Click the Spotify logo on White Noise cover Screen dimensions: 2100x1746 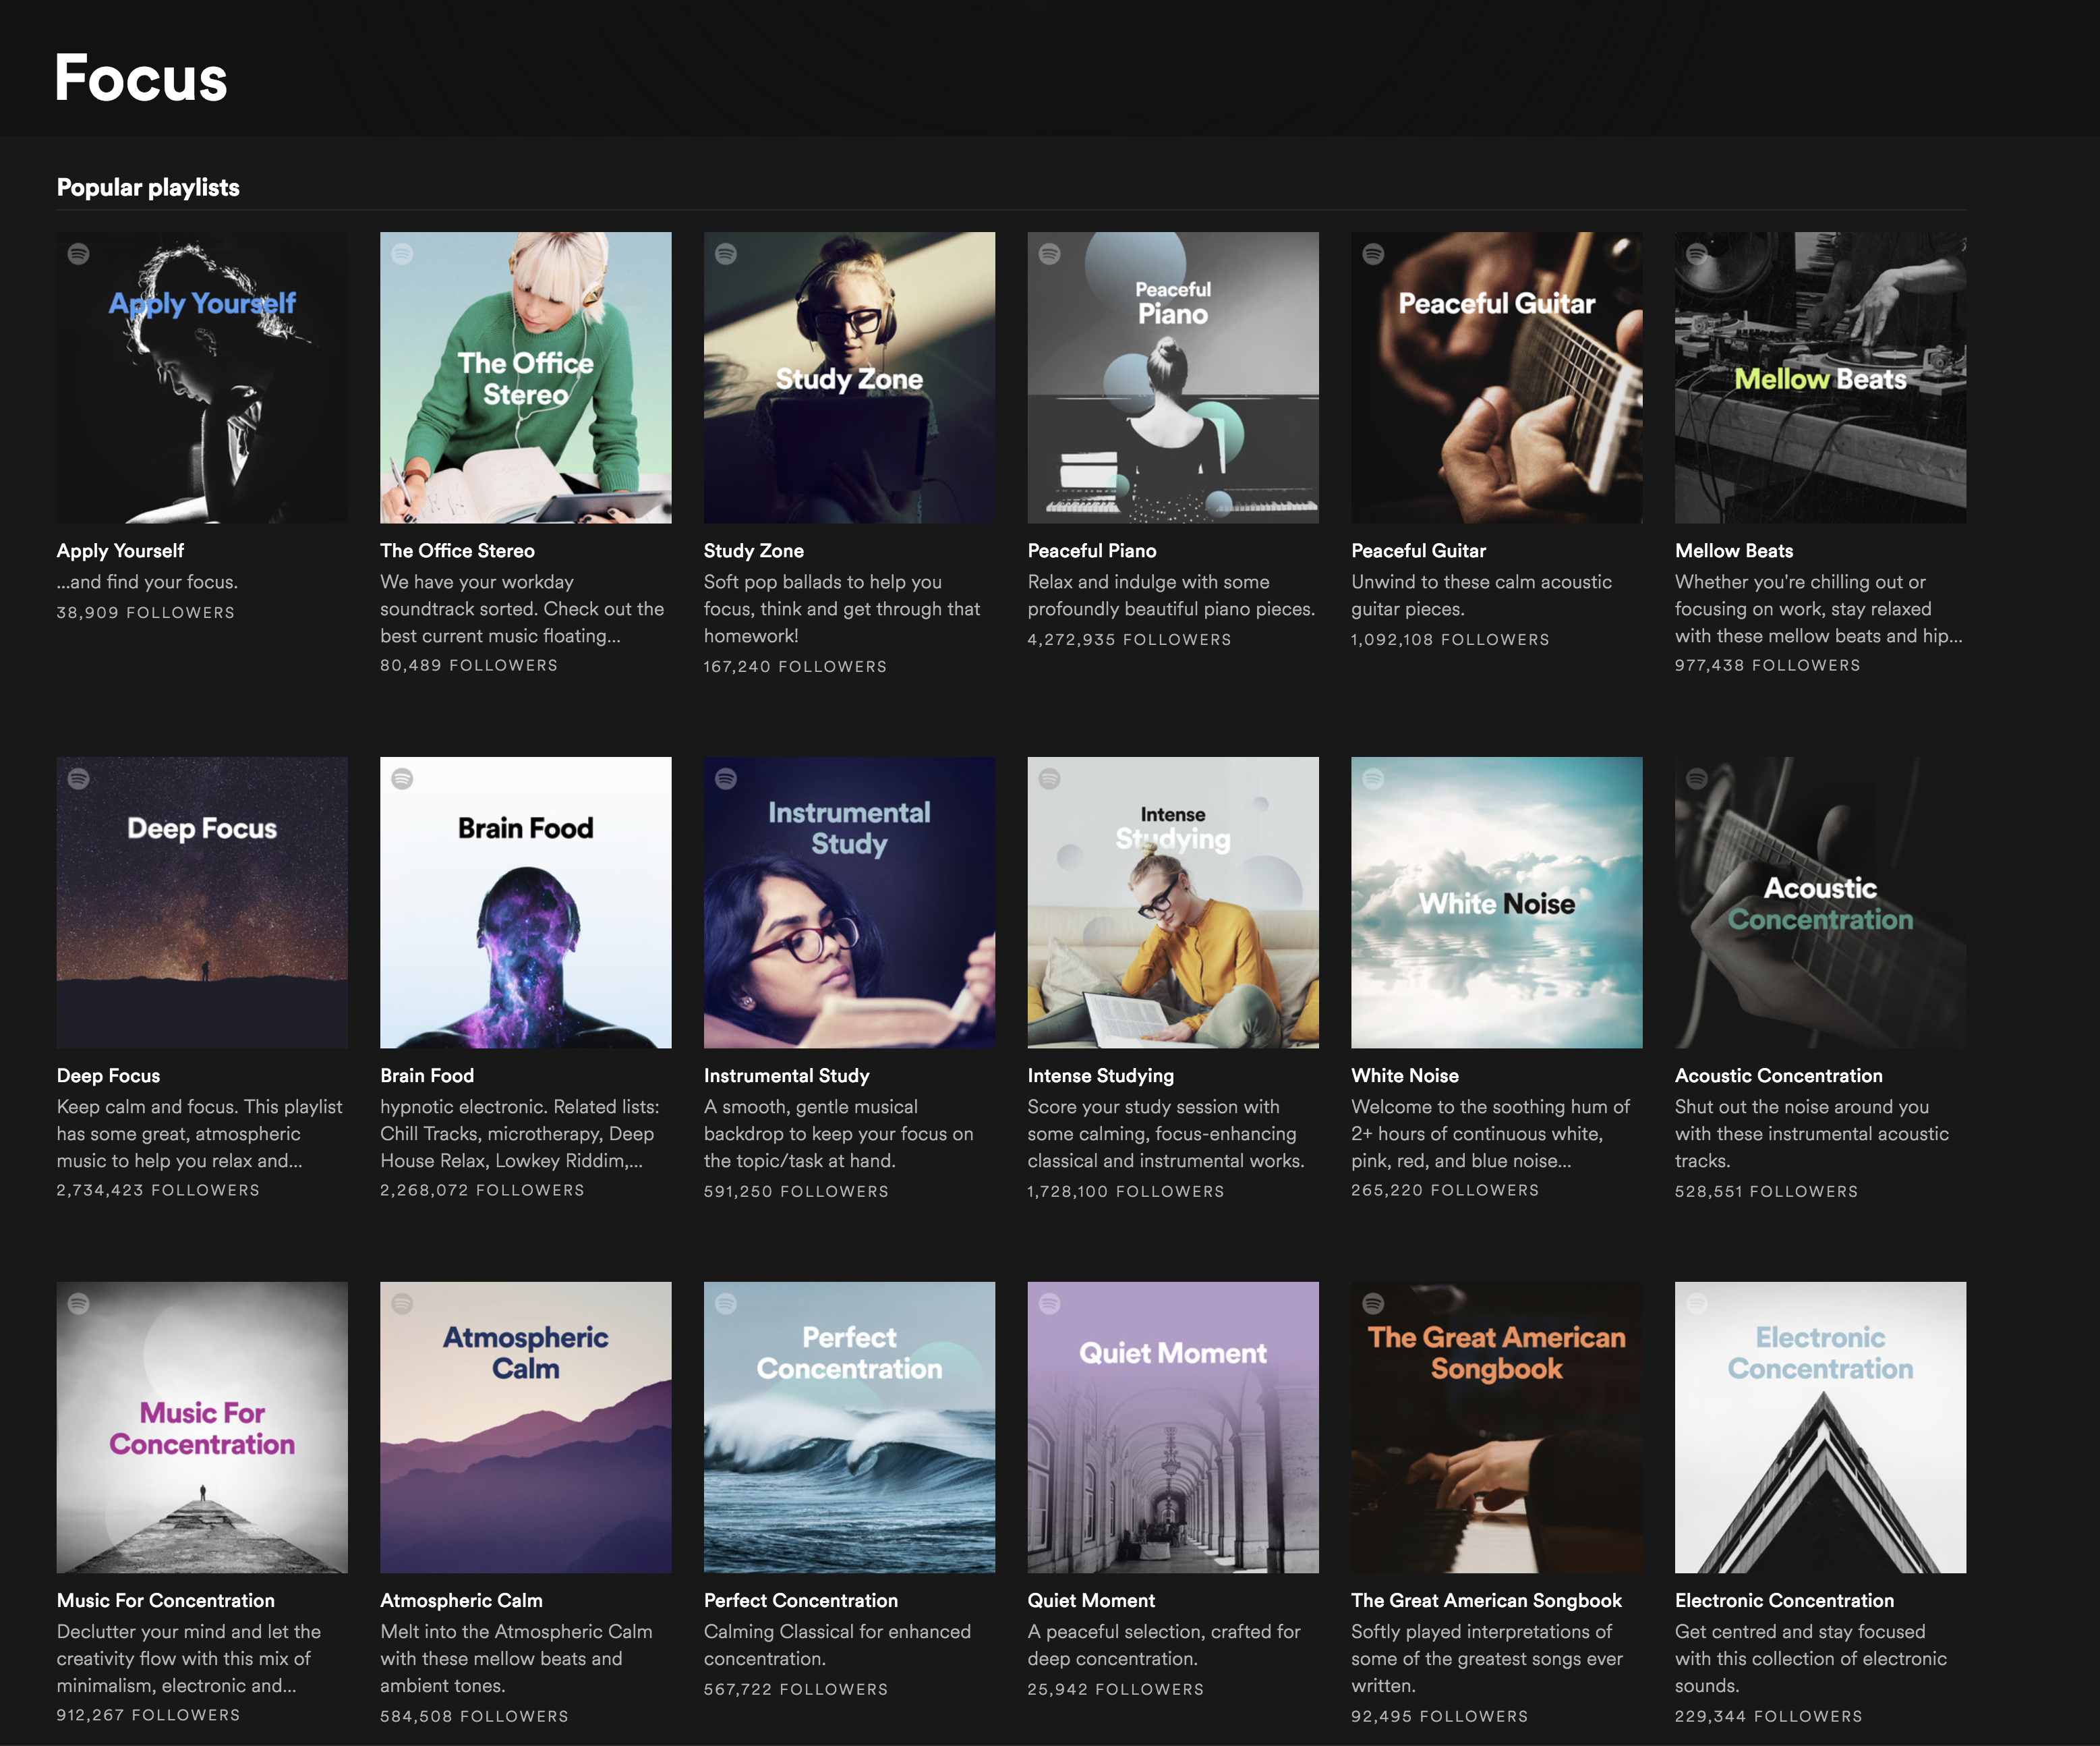tap(1373, 779)
